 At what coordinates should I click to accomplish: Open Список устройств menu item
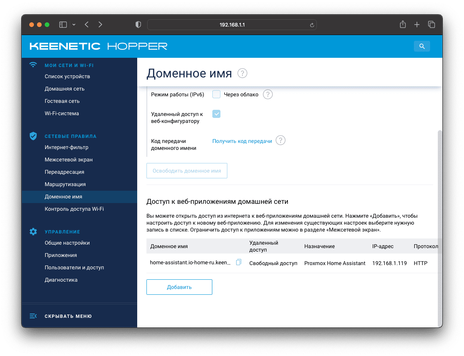(67, 76)
